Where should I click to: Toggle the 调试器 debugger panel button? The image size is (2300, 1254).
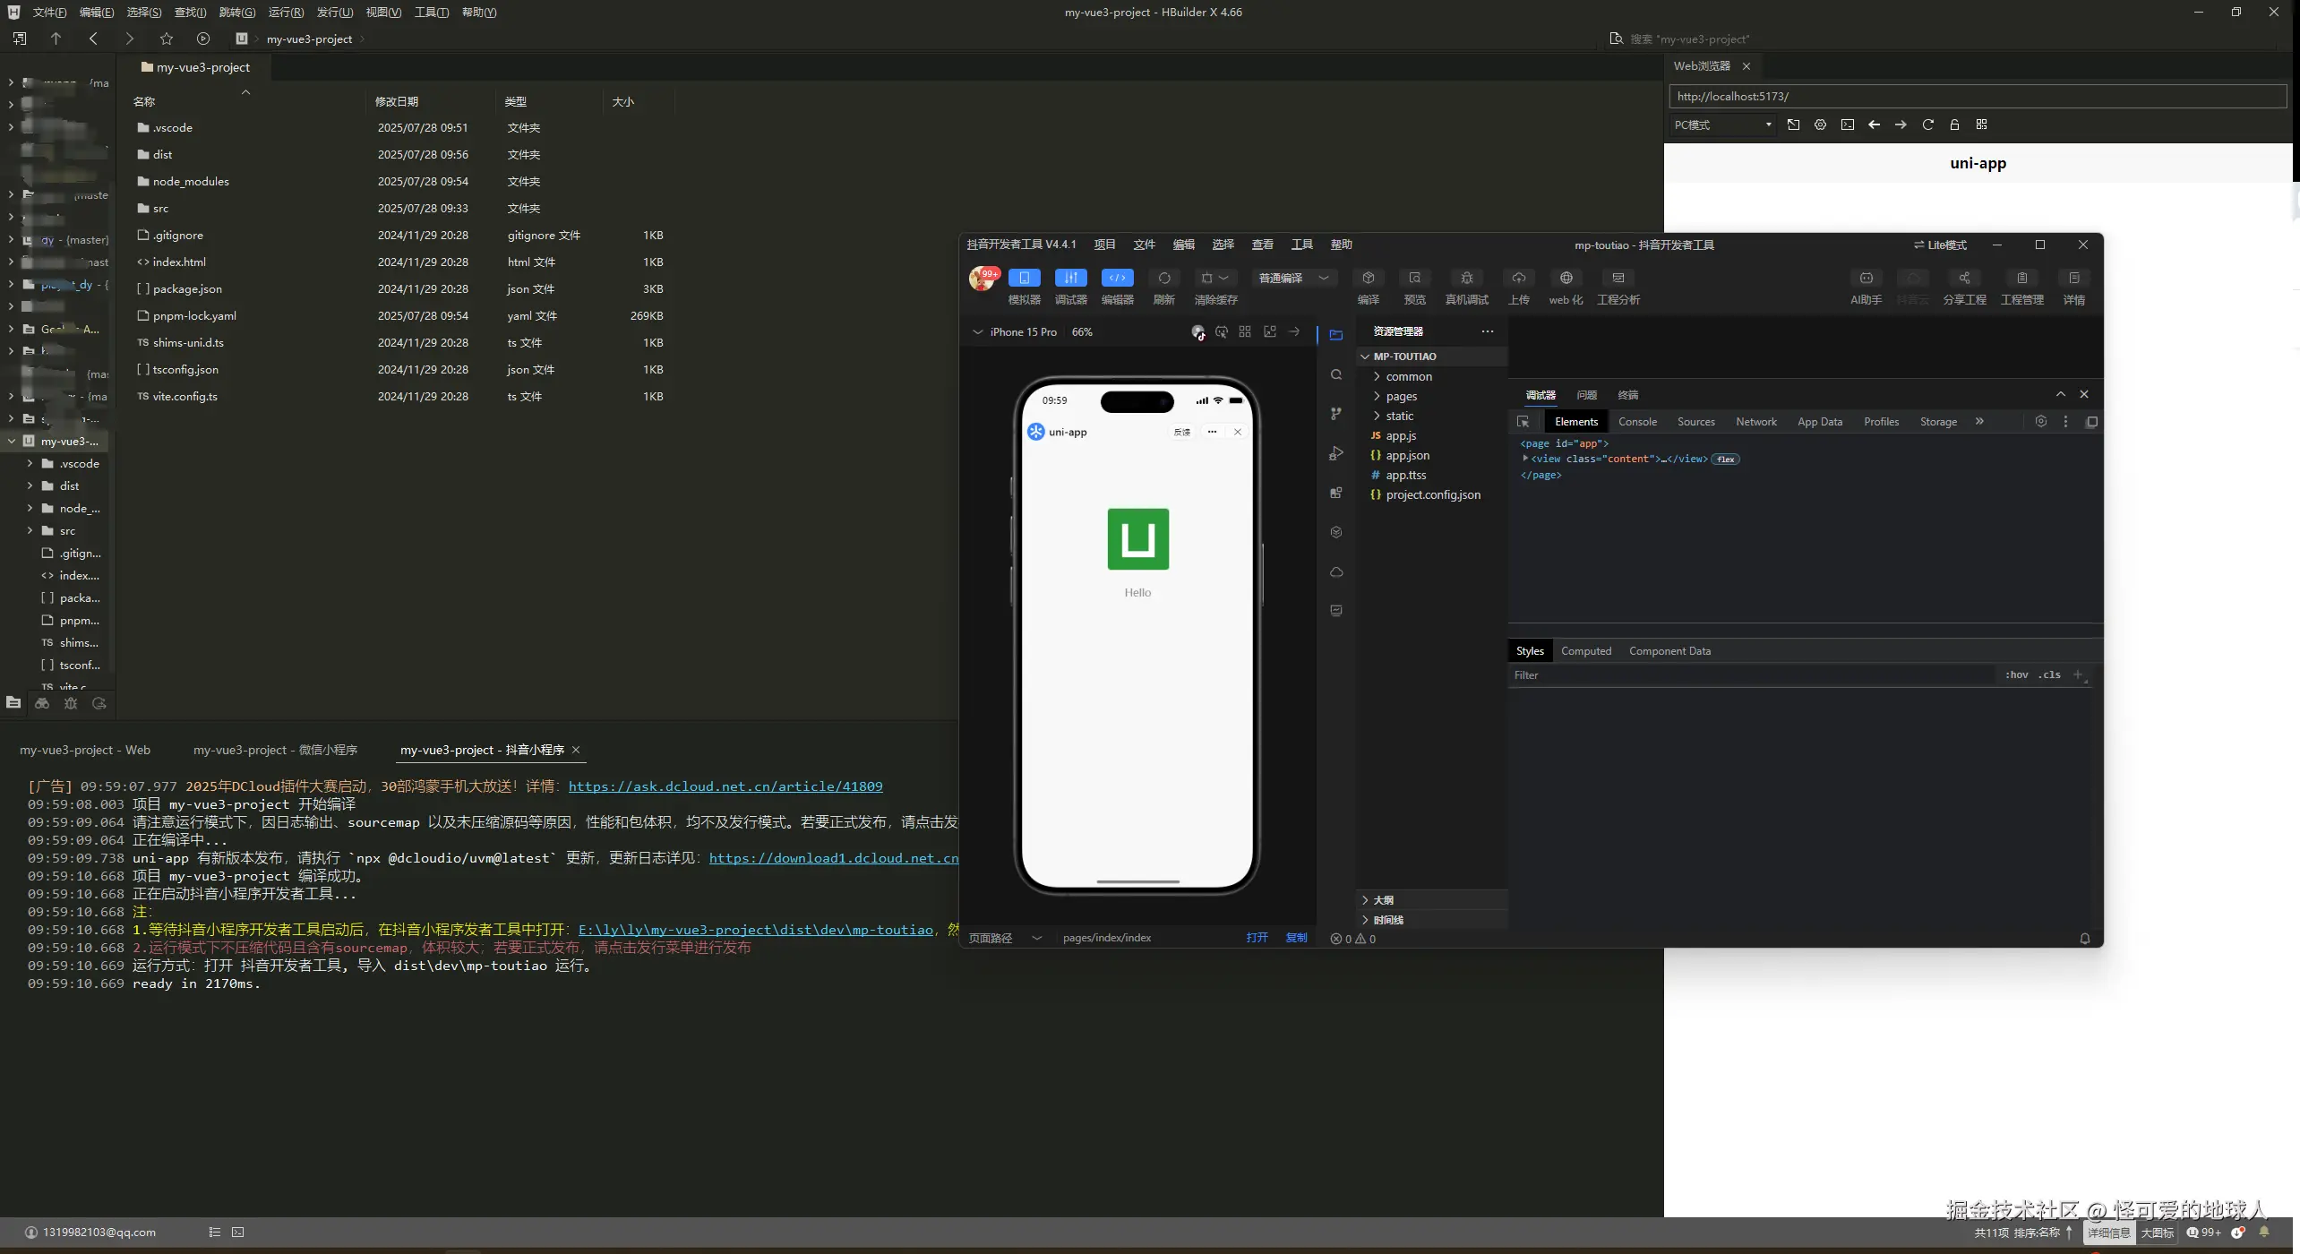point(1070,279)
